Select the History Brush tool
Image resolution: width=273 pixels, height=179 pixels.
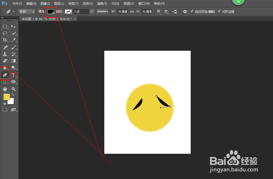(13, 54)
